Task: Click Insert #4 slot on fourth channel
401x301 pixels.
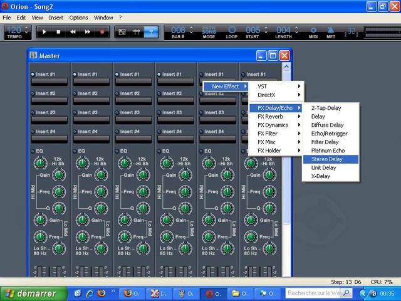Action: tap(175, 139)
